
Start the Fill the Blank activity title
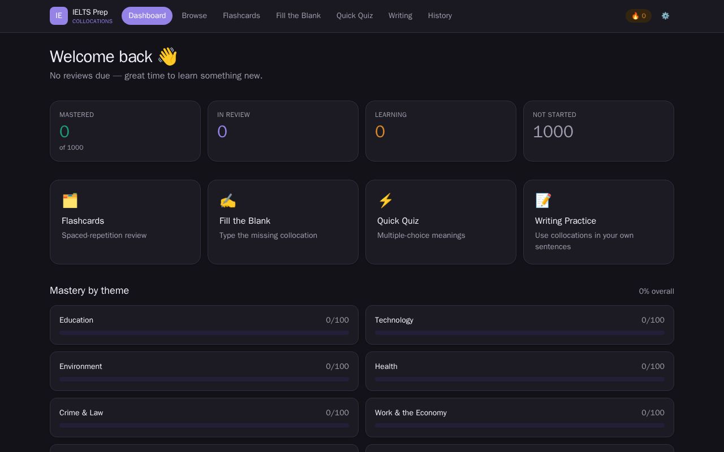(x=245, y=221)
